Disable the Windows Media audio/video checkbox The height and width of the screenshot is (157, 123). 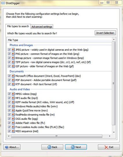[9, 106]
